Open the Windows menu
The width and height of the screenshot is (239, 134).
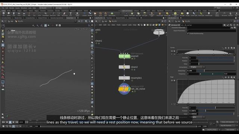24,8
